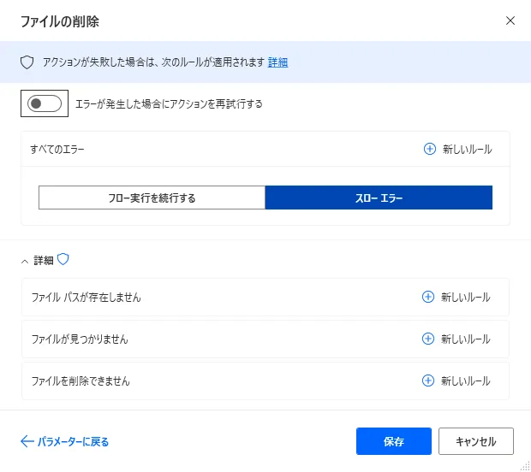Image resolution: width=531 pixels, height=472 pixels.
Task: Click the ファイルを削除できません error row label
Action: pyautogui.click(x=81, y=381)
